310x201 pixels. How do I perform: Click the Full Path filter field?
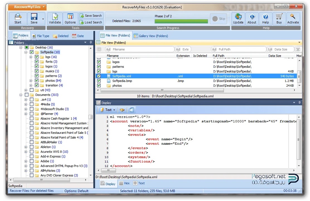239,49
